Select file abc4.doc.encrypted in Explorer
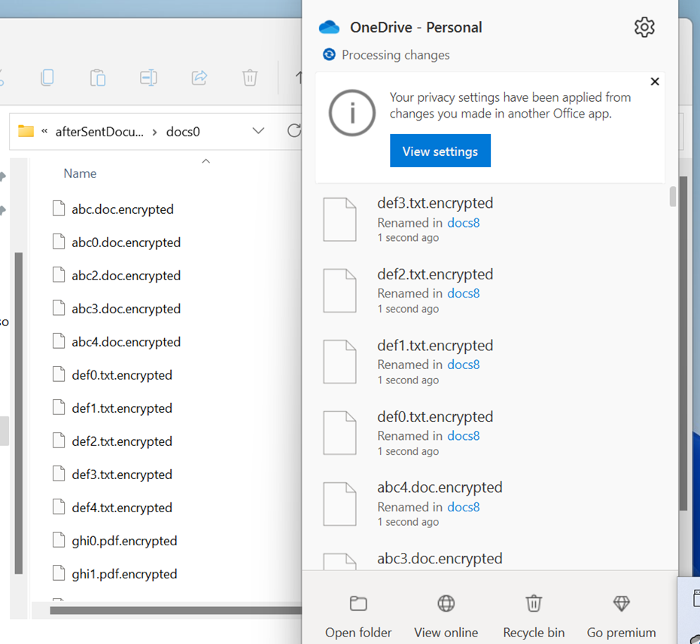Viewport: 700px width, 644px height. click(126, 342)
